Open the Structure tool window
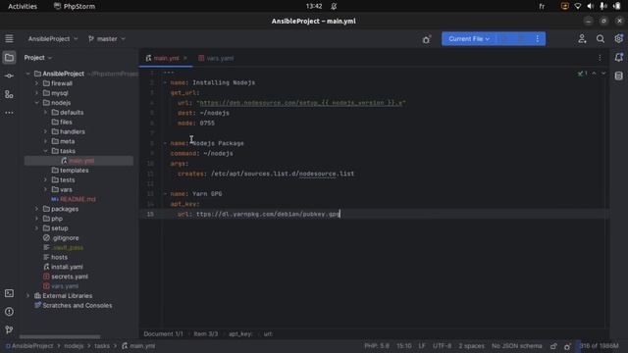 pos(9,94)
